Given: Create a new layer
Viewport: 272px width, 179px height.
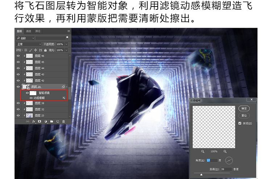Looking at the screenshot, I should tap(58, 122).
